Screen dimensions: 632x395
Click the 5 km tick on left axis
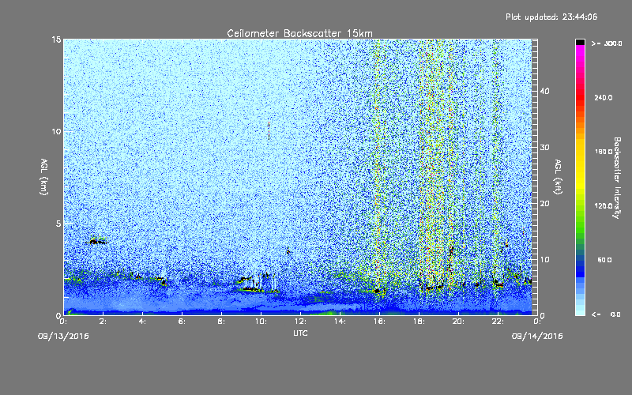(x=58, y=224)
